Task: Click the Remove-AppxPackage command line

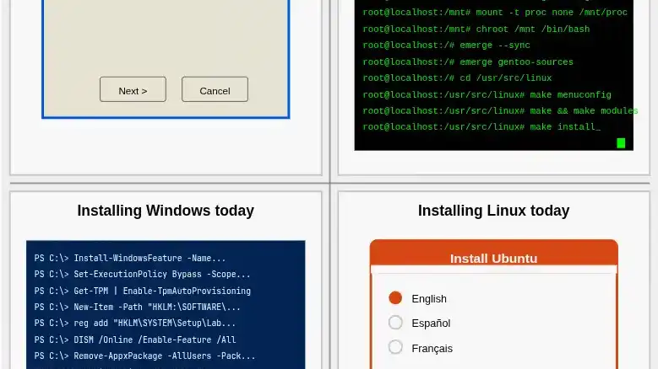Action: tap(144, 356)
